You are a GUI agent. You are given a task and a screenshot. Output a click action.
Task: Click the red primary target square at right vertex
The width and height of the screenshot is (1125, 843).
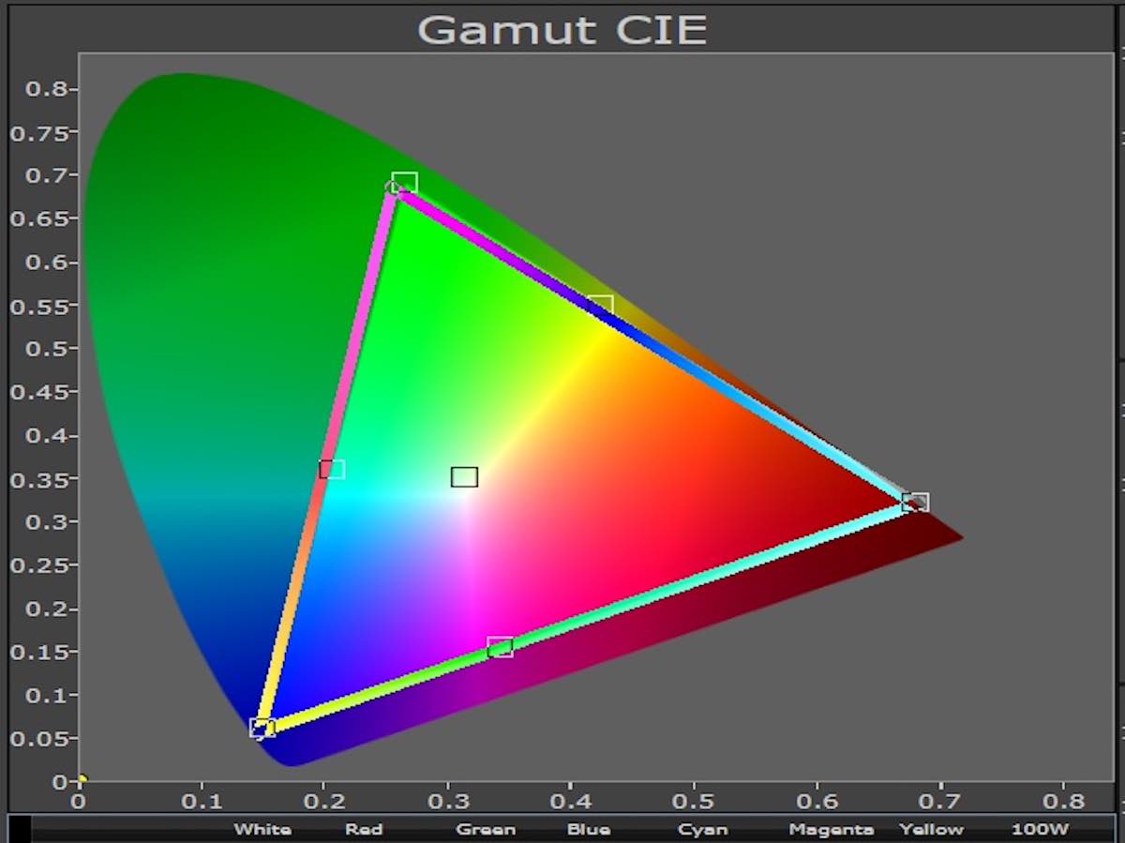pyautogui.click(x=915, y=503)
